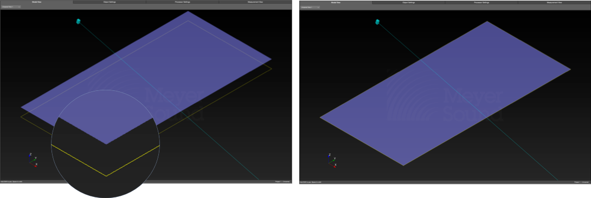Open Measurement View tab in right window
591x198 pixels.
(554, 2)
